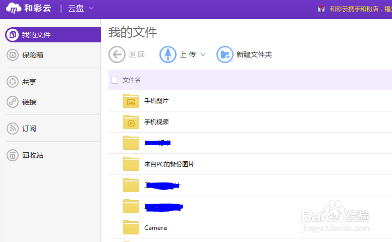Click the 我的文件 sidebar icon
The height and width of the screenshot is (242, 392).
(13, 35)
